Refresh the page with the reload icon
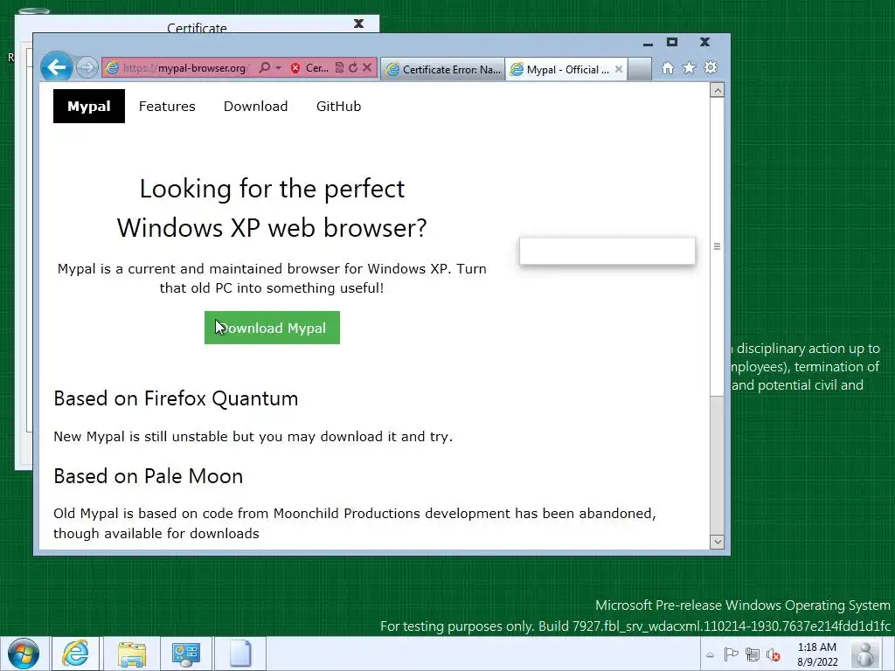The image size is (895, 671). click(353, 67)
